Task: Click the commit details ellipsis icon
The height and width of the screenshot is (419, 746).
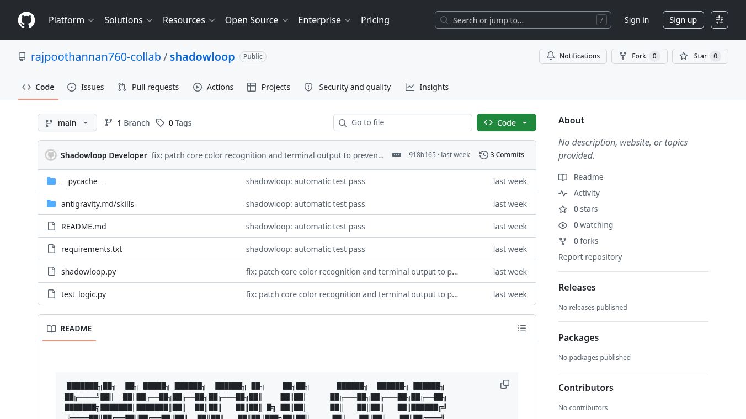Action: [x=397, y=155]
